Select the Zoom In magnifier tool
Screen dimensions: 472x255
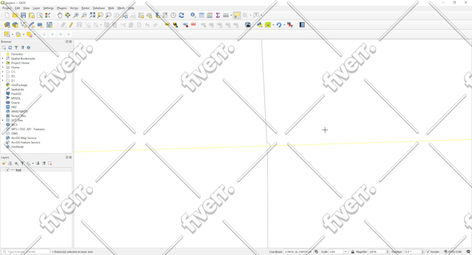coord(76,15)
